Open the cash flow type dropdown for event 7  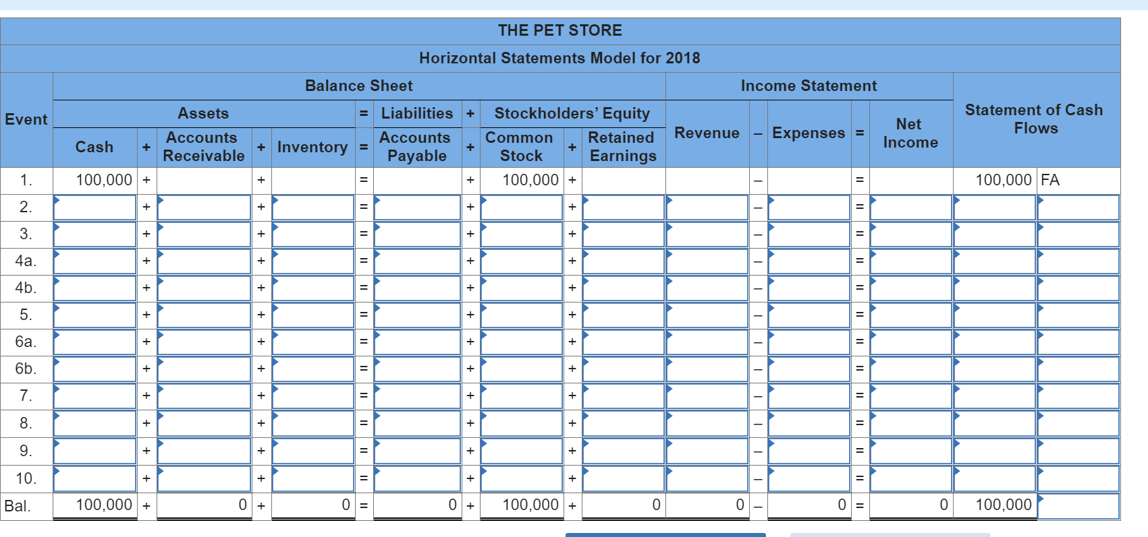coord(1078,396)
